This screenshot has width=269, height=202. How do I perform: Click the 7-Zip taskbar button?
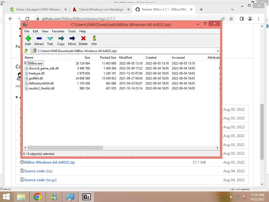(86, 197)
